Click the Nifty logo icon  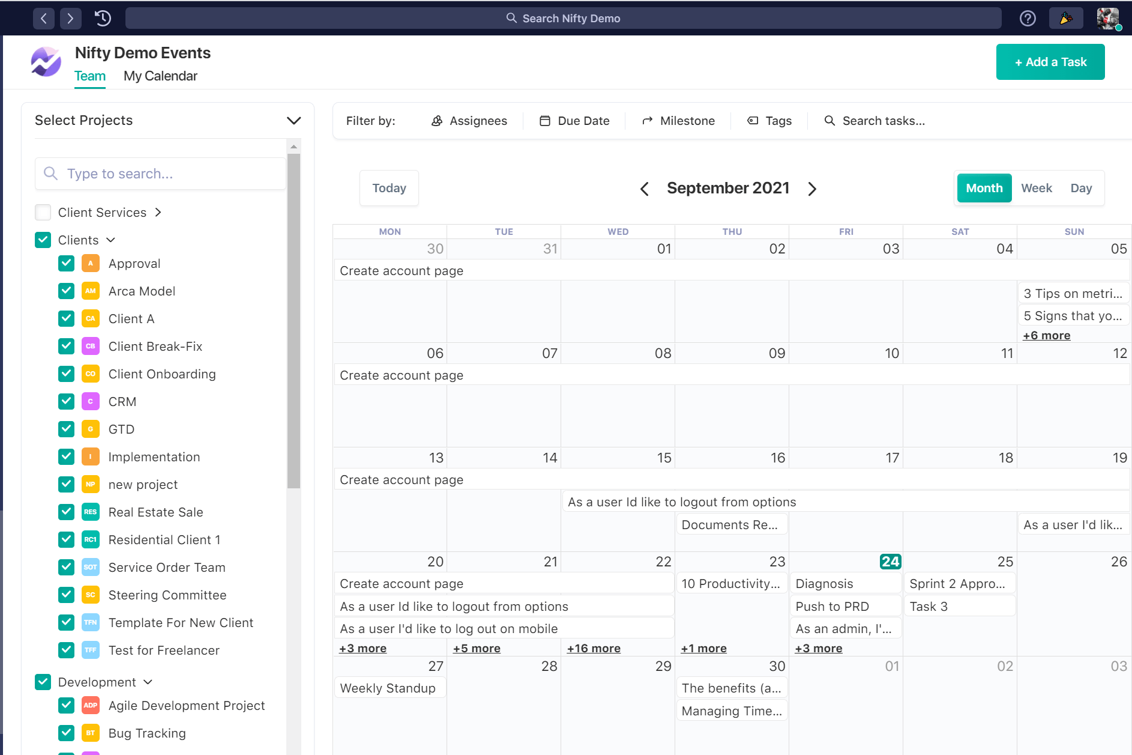pos(46,62)
